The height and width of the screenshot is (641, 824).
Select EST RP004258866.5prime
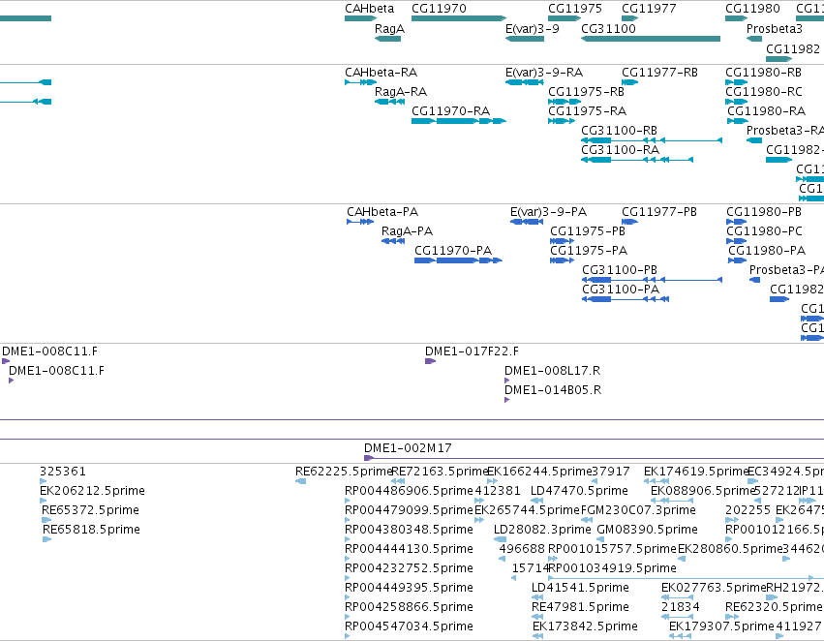pos(348,617)
